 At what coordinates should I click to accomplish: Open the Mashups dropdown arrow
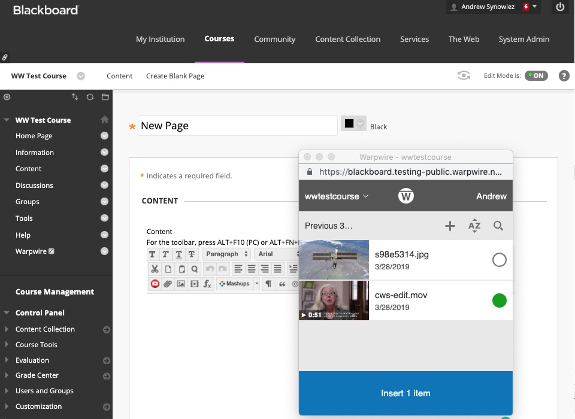[257, 284]
